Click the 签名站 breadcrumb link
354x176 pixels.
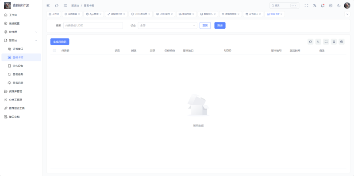pos(75,6)
